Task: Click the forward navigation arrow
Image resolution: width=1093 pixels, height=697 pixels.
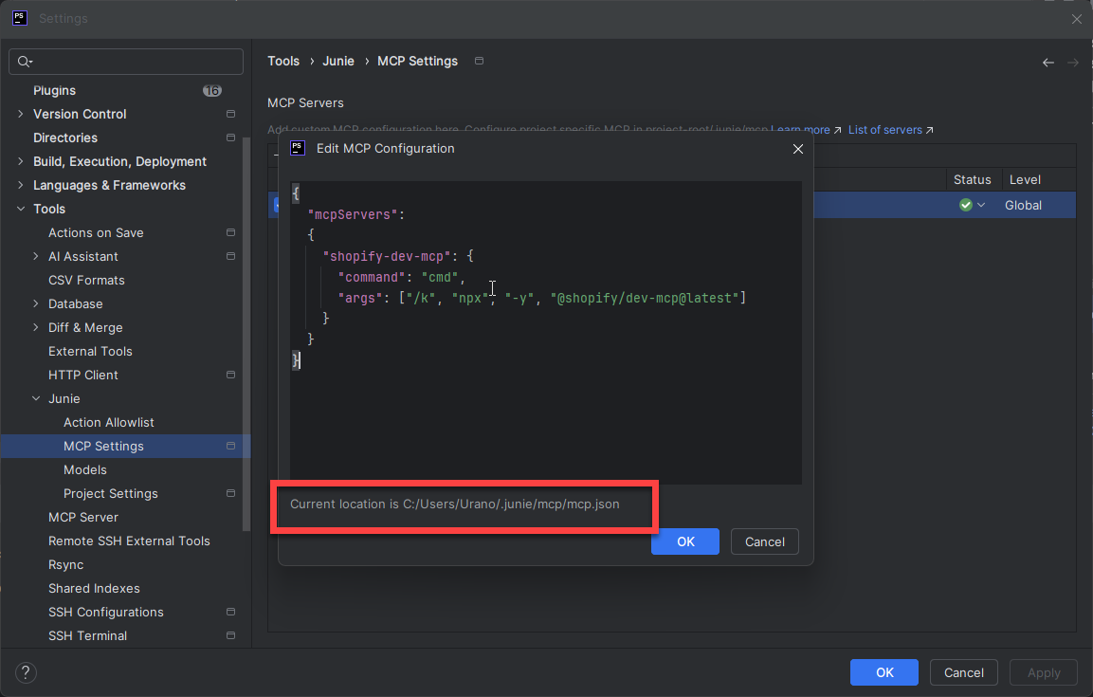Action: (1073, 63)
